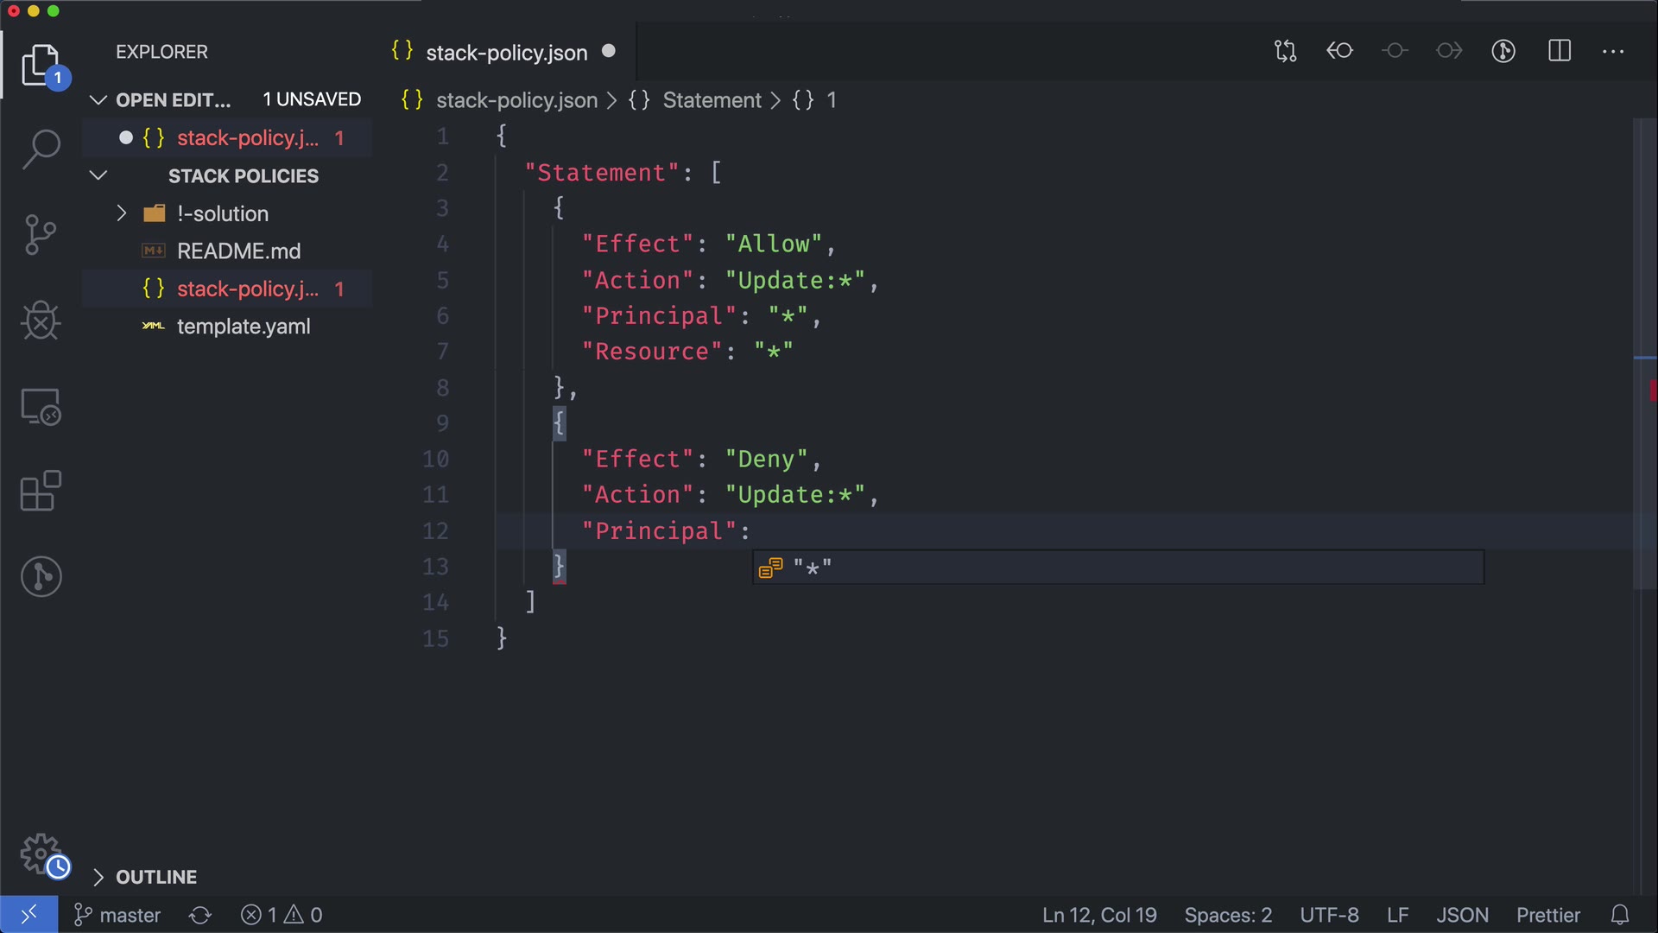The image size is (1658, 933).
Task: Click the unsaved dot on stack-policy.json tab
Action: [x=609, y=51]
